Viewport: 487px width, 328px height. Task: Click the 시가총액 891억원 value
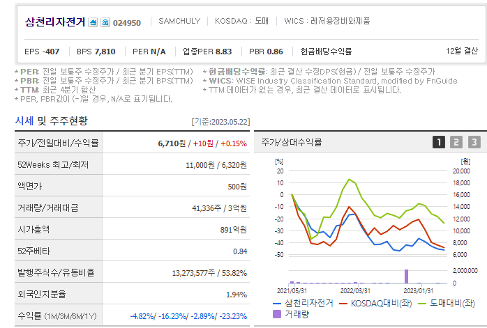tap(234, 230)
